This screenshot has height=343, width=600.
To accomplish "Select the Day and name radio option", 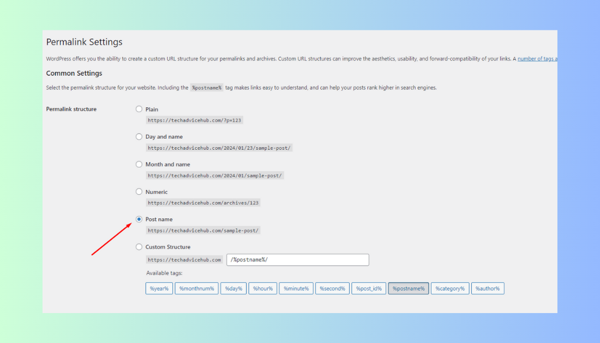I will pyautogui.click(x=139, y=137).
